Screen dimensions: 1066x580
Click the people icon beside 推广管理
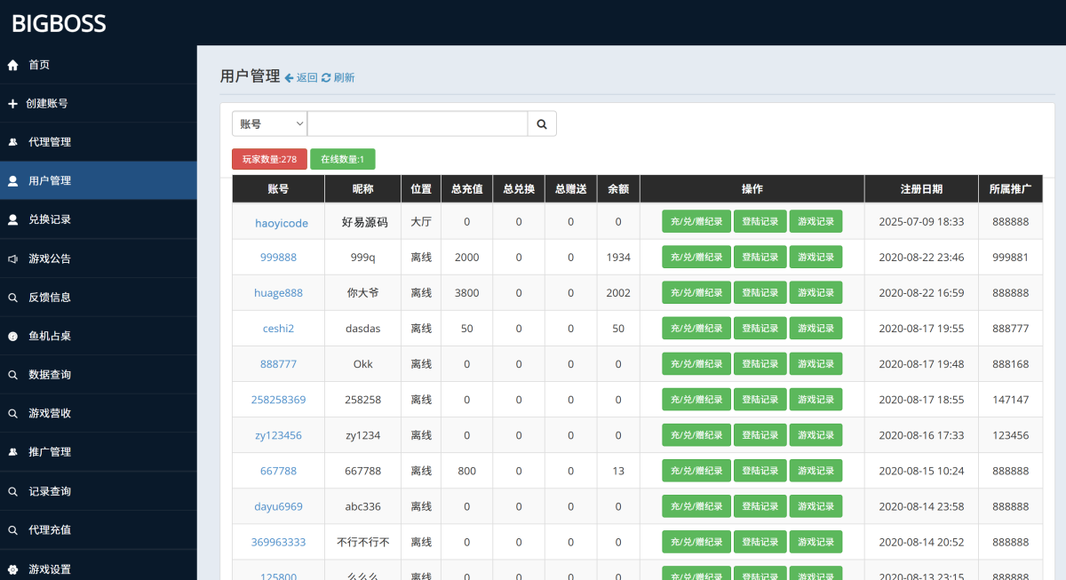(13, 452)
